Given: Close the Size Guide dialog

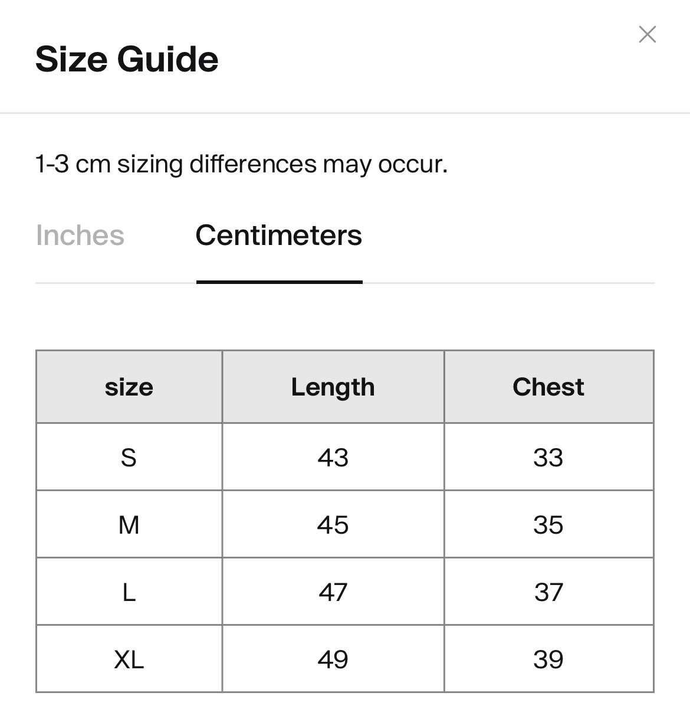Looking at the screenshot, I should (x=648, y=35).
